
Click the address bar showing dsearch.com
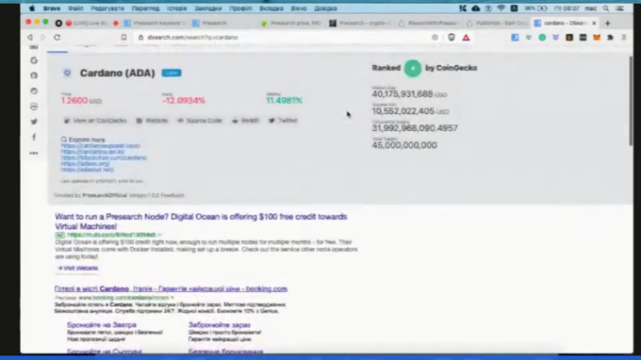point(282,38)
